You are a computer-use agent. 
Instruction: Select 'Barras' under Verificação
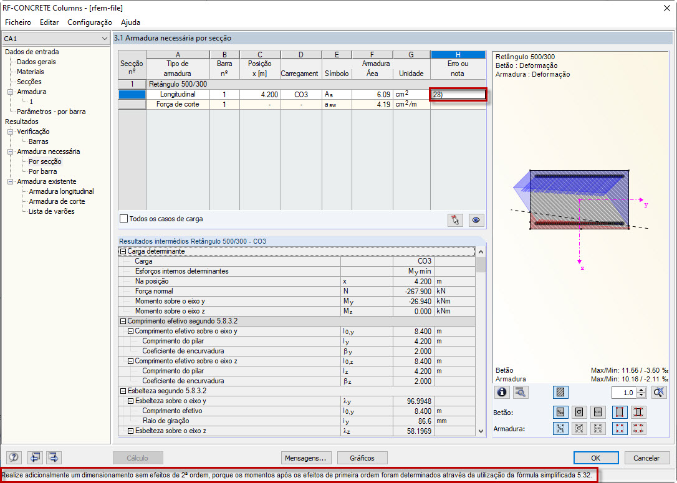(x=39, y=141)
